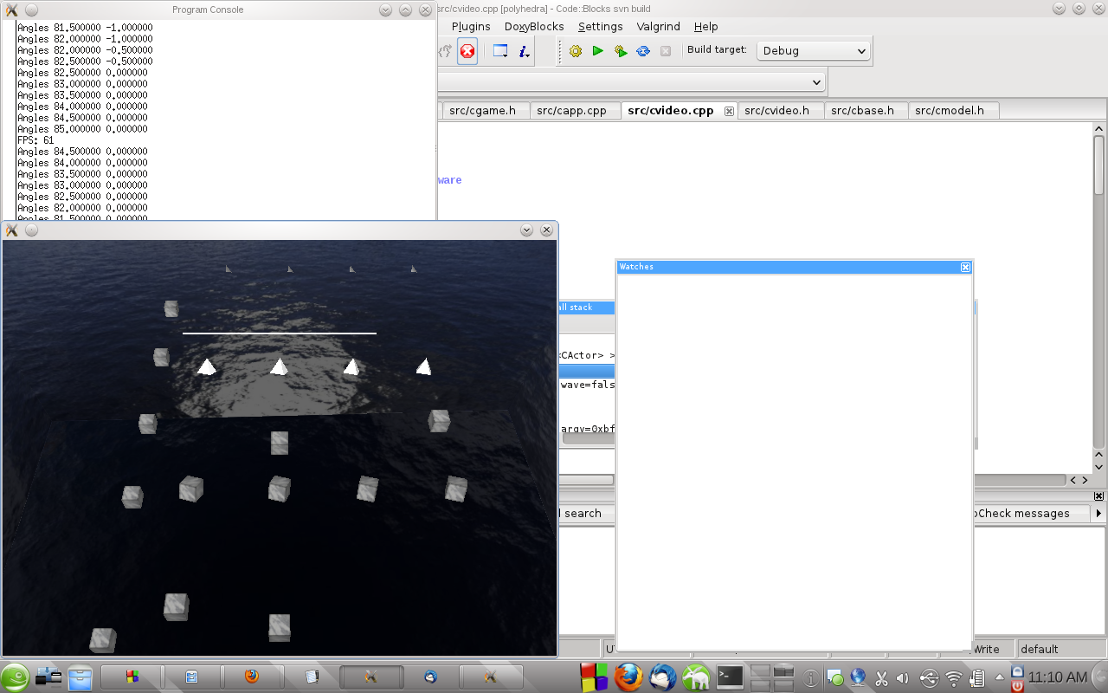Screen dimensions: 1108x693
Task: Close the src/cvideo.cpp editor tab
Action: coord(729,112)
